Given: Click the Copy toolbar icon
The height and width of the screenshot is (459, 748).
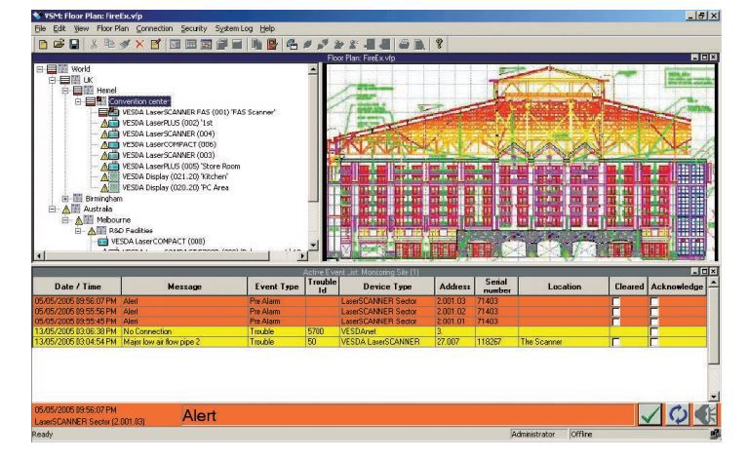Looking at the screenshot, I should [x=109, y=44].
